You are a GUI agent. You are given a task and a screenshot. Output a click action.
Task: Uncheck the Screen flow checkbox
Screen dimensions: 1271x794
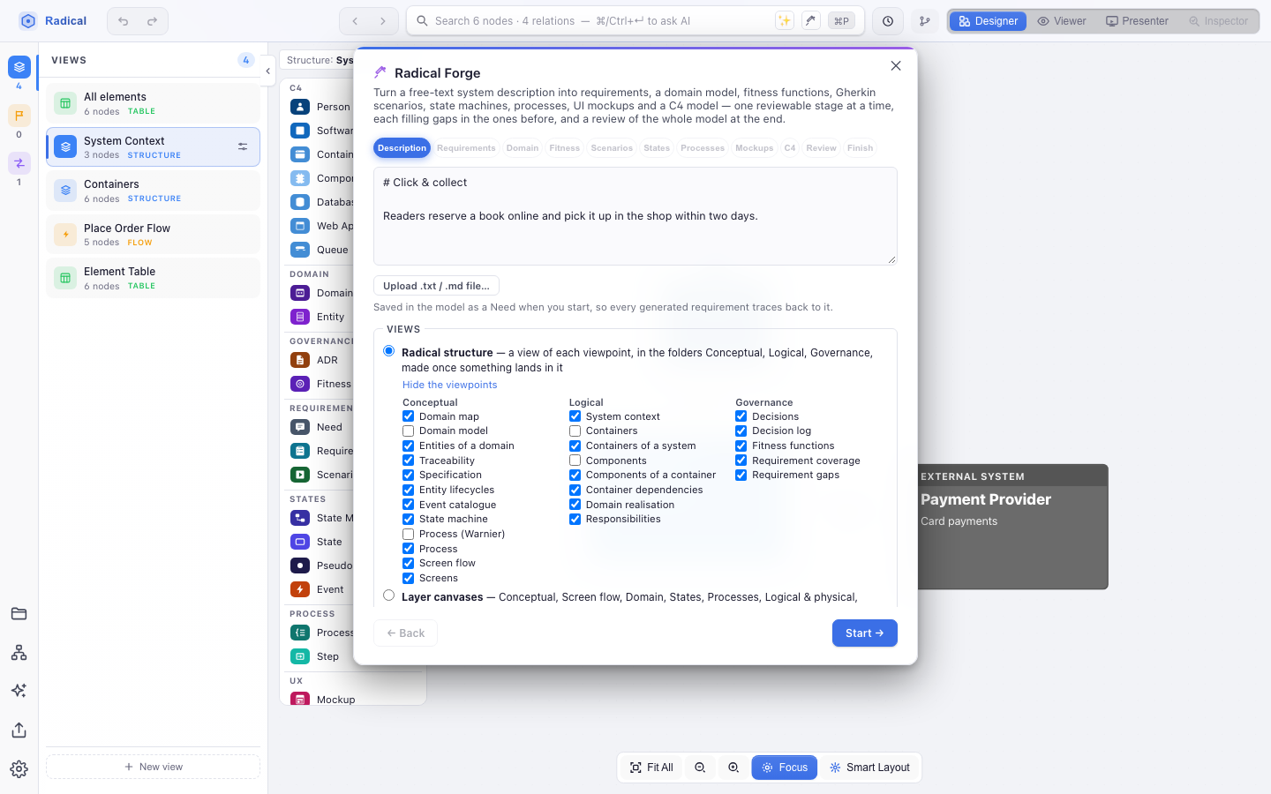click(408, 564)
